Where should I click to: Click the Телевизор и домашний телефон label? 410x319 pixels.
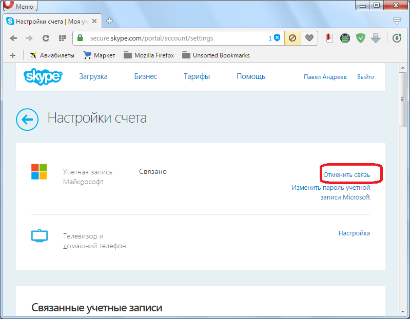[94, 241]
